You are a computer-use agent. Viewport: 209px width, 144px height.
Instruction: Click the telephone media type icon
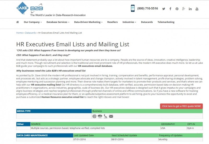106,116
